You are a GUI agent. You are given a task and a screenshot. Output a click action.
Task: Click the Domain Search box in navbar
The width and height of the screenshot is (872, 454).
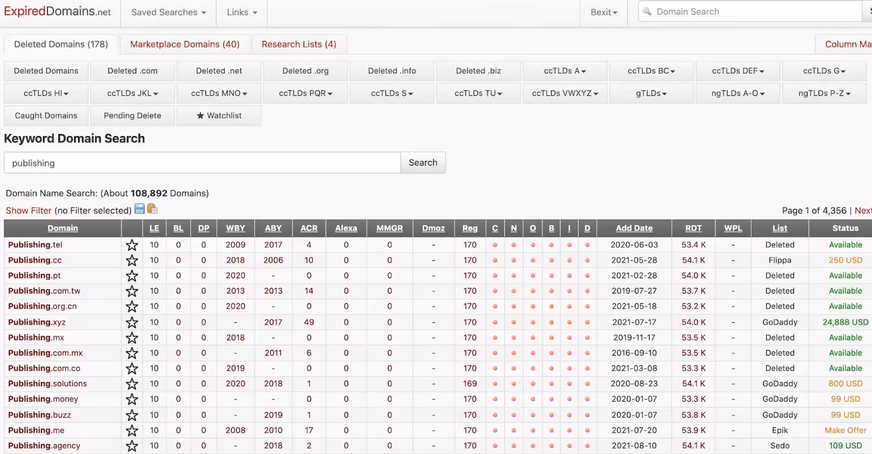point(750,11)
